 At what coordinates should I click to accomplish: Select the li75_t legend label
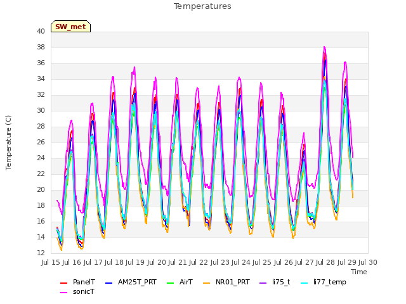click(281, 282)
